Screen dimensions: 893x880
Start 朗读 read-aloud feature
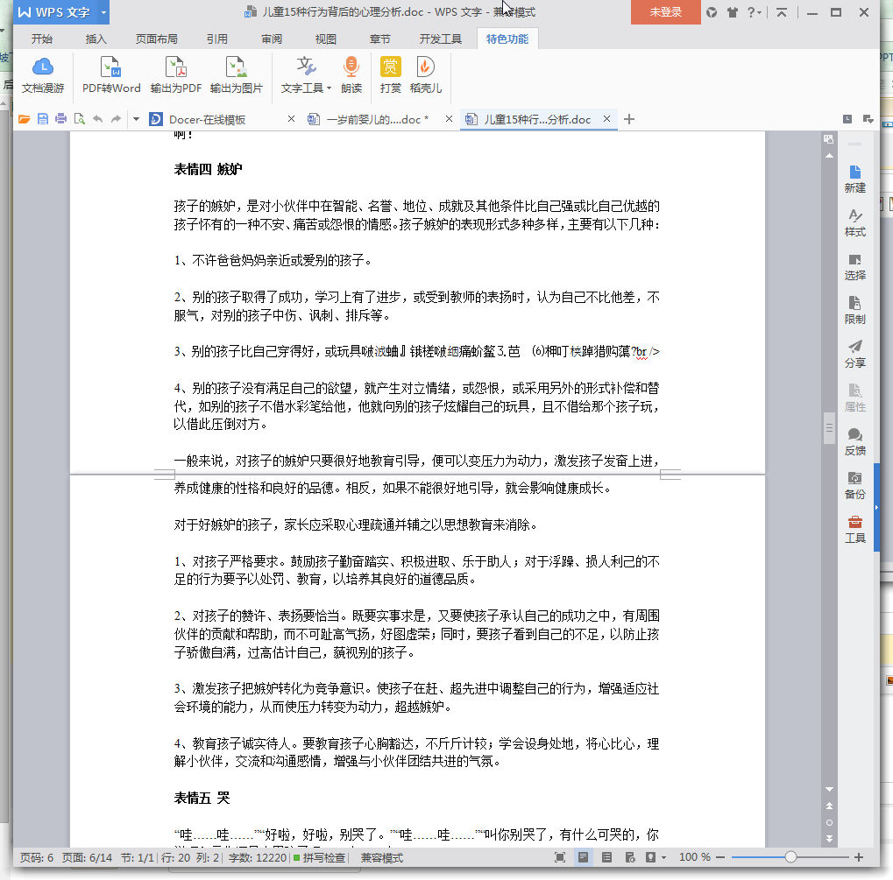click(x=351, y=75)
